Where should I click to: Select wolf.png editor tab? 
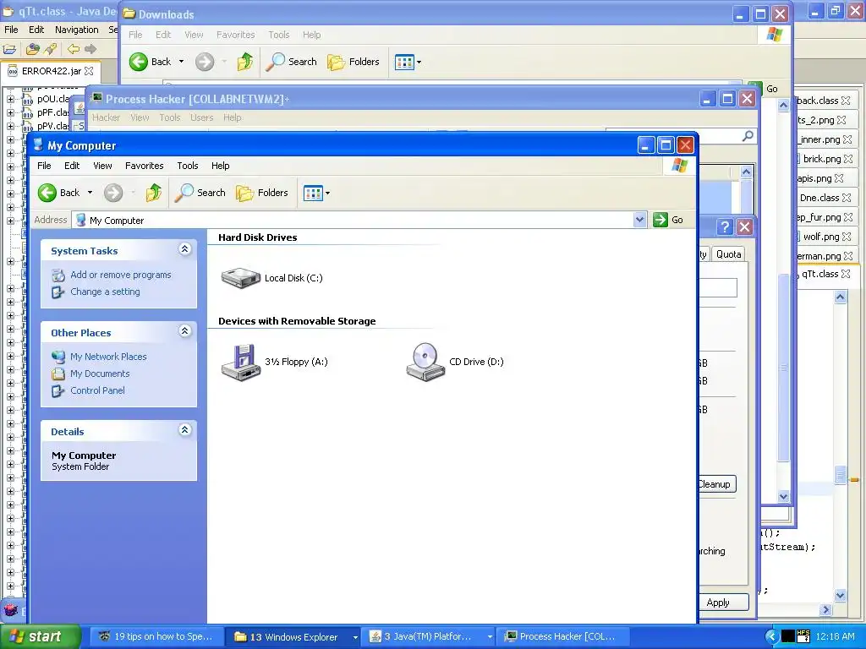pos(820,237)
